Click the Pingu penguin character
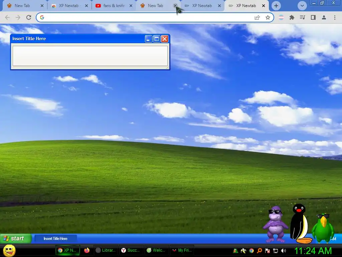Viewport: 342px width, 257px height. 300,223
